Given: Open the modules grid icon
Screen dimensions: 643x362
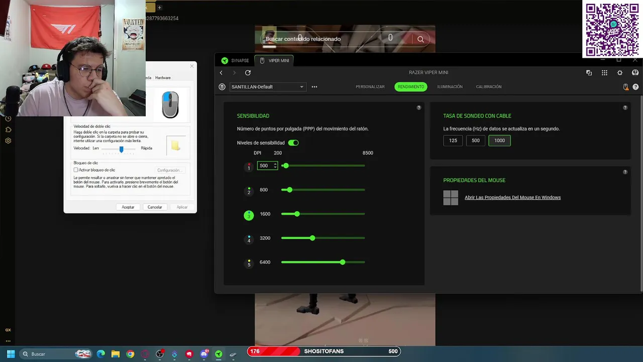Looking at the screenshot, I should click(x=604, y=73).
